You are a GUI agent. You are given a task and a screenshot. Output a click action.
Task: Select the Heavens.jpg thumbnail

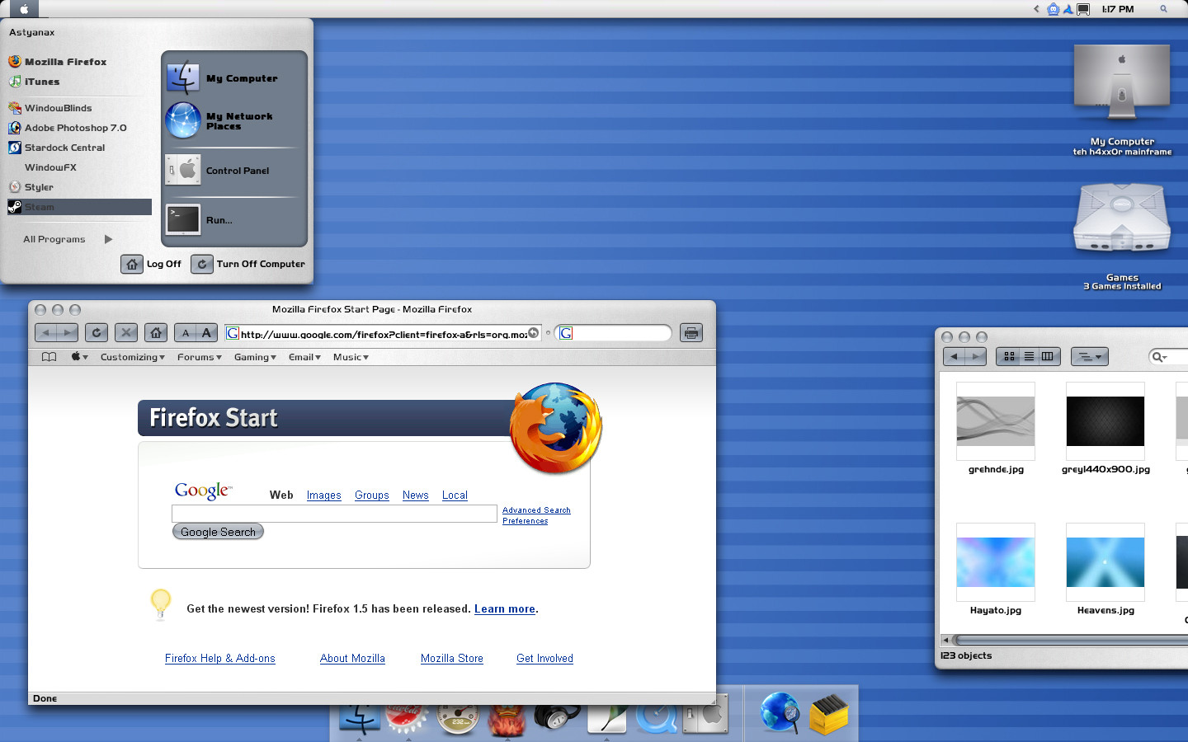pos(1105,562)
